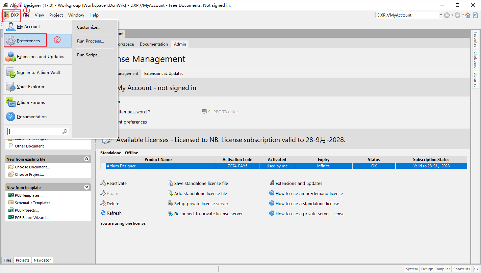Open the Help menu
The image size is (481, 273).
pyautogui.click(x=94, y=15)
